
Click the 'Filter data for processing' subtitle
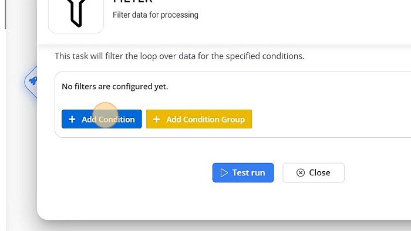click(156, 15)
